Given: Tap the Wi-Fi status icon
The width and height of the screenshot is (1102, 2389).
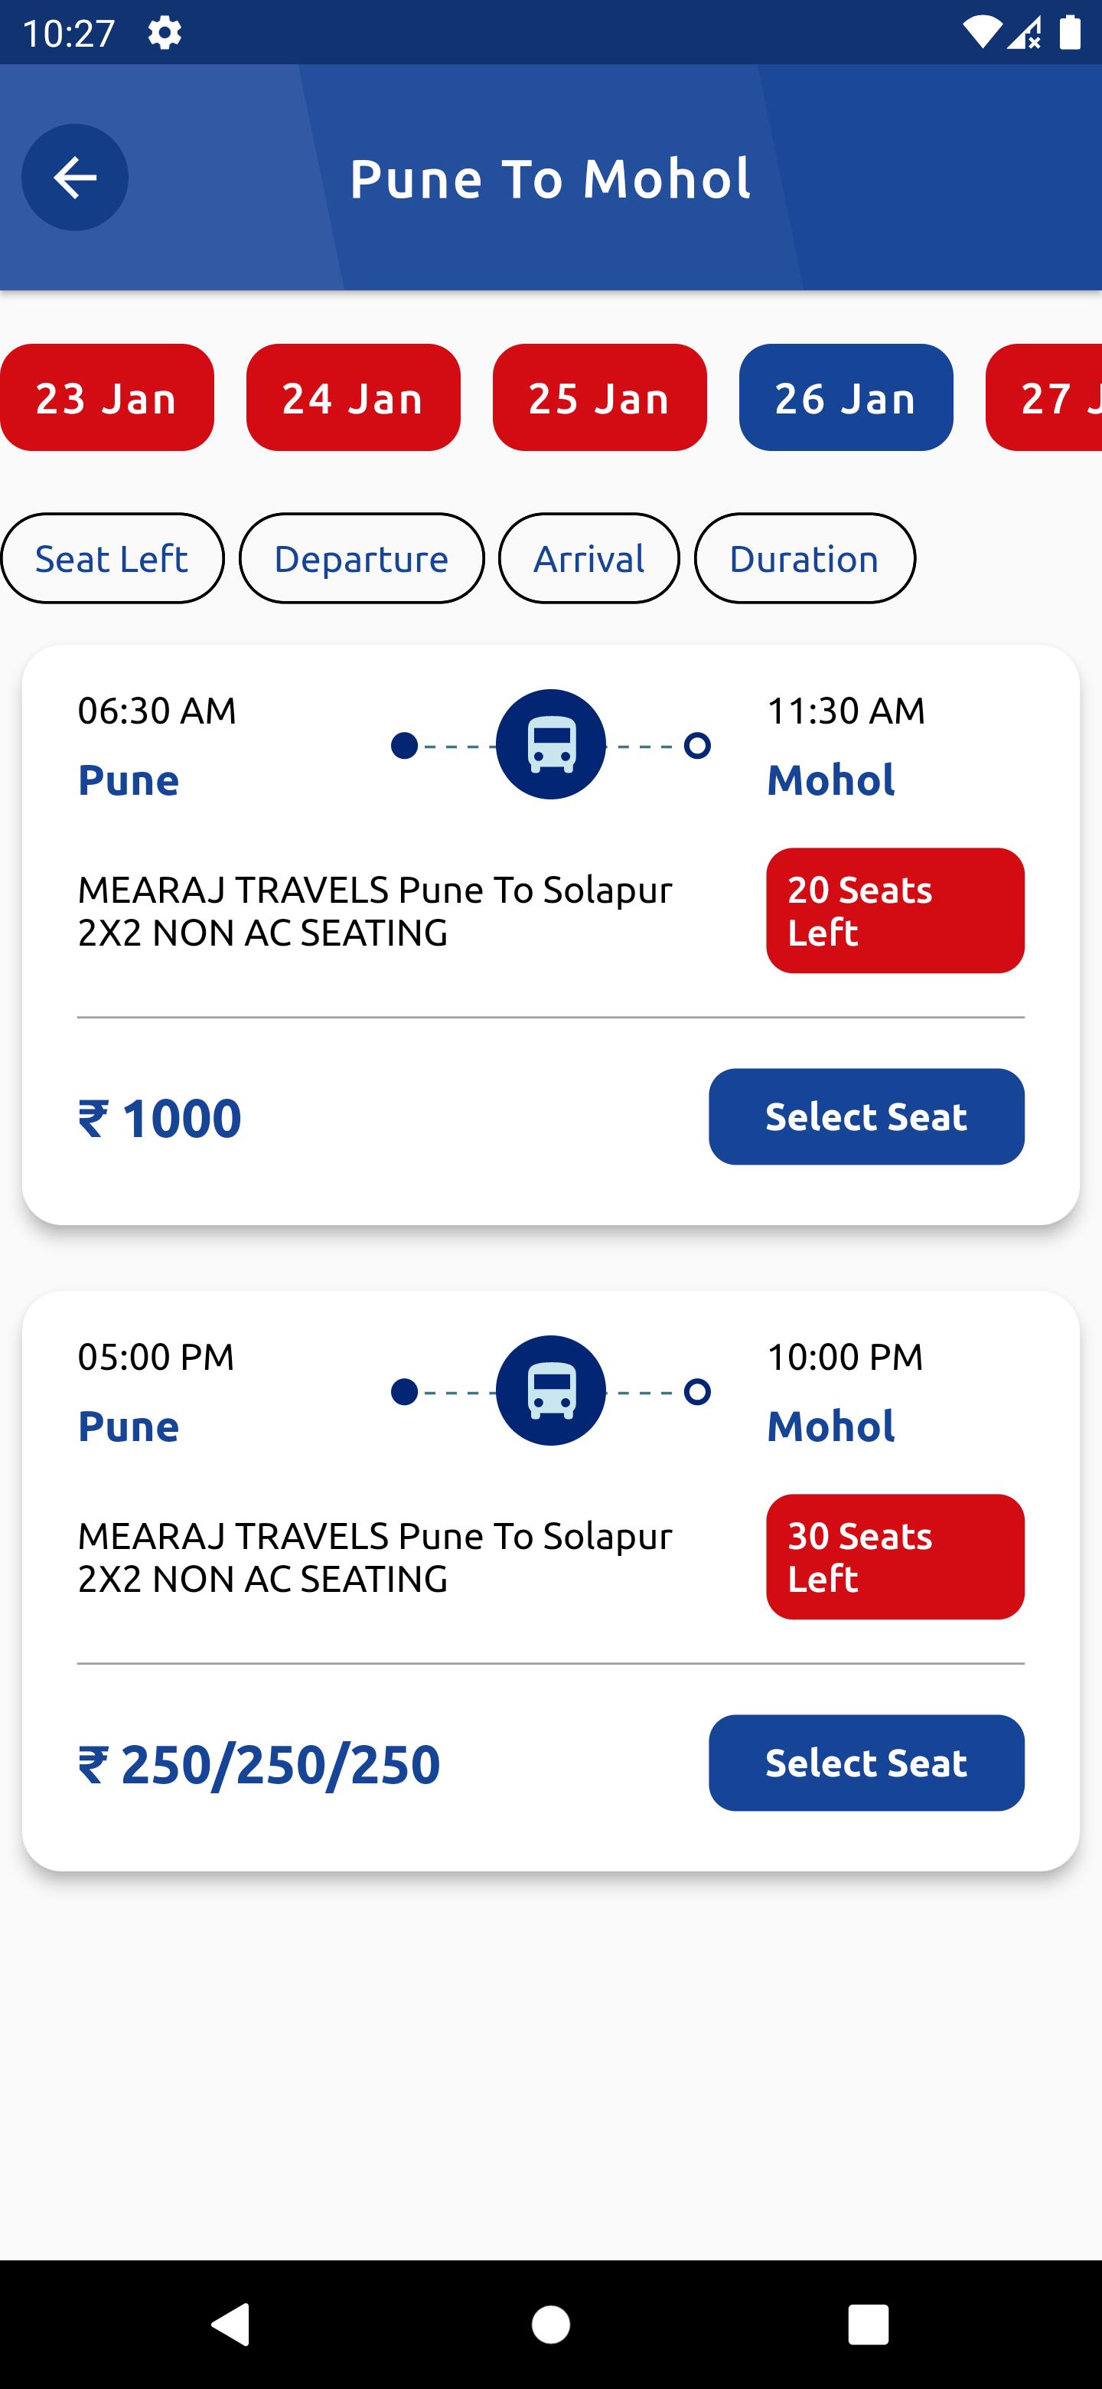Looking at the screenshot, I should (x=982, y=32).
